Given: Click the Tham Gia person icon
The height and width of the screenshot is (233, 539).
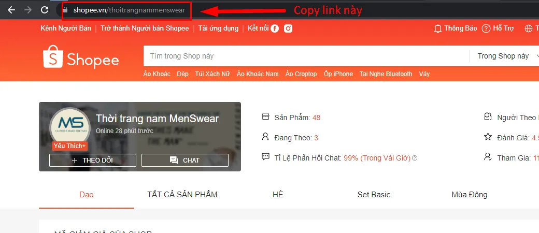Looking at the screenshot, I should tap(488, 157).
